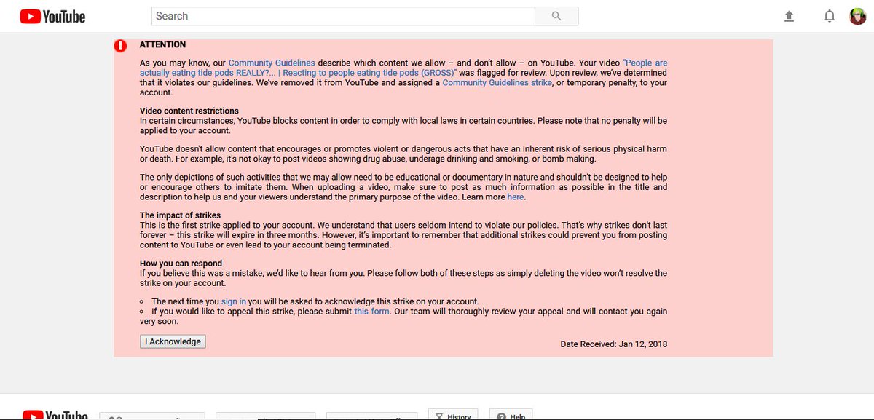Open the account avatar menu

[858, 16]
